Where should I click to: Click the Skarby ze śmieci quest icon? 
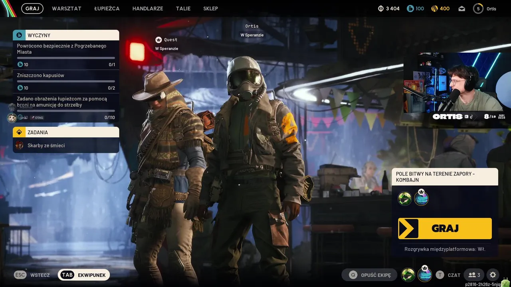click(x=19, y=145)
